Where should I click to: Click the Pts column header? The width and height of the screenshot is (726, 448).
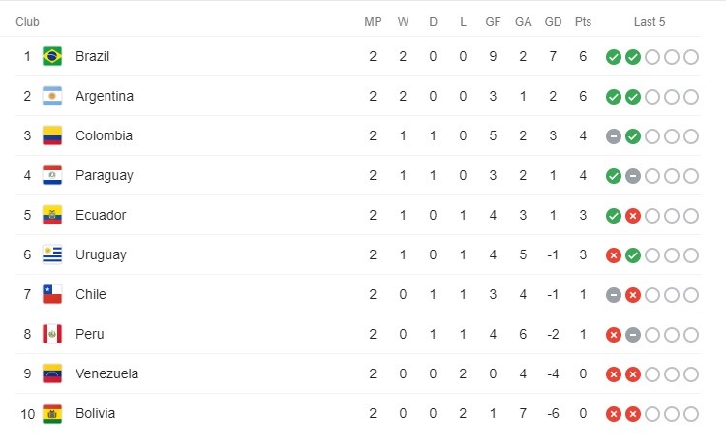[x=583, y=21]
